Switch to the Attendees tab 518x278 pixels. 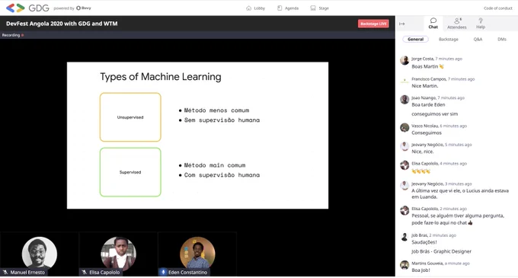pos(457,24)
